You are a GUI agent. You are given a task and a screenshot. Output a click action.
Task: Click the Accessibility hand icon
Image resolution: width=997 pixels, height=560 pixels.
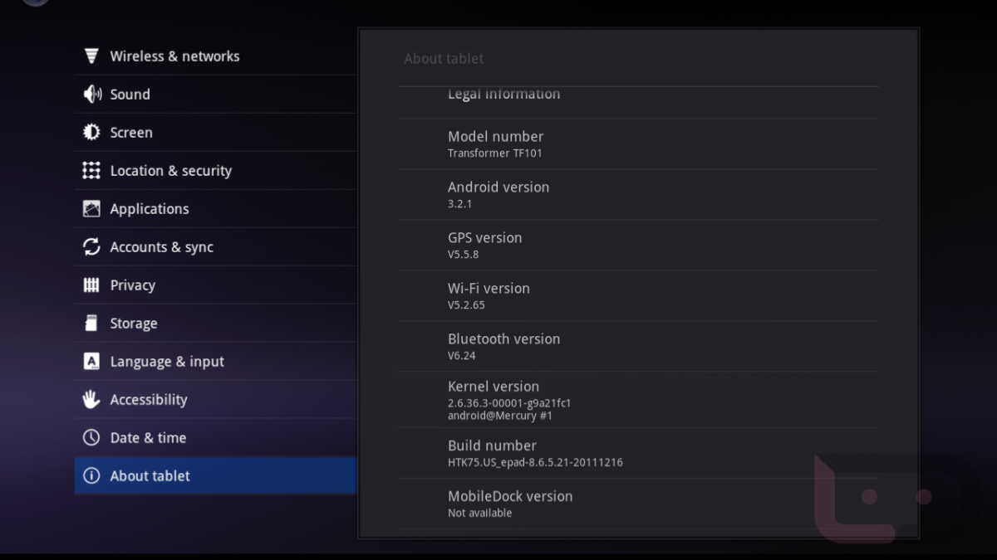click(91, 400)
